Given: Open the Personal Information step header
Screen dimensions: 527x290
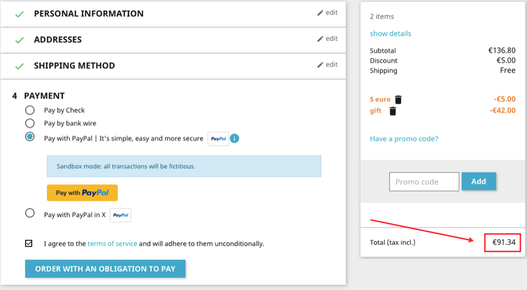Looking at the screenshot, I should [x=88, y=13].
